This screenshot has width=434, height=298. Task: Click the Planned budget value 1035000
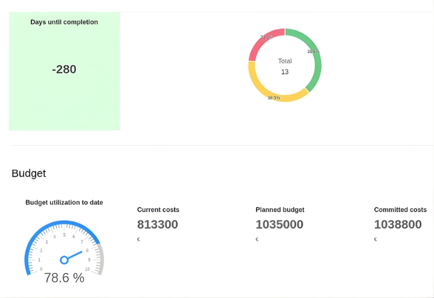point(279,224)
